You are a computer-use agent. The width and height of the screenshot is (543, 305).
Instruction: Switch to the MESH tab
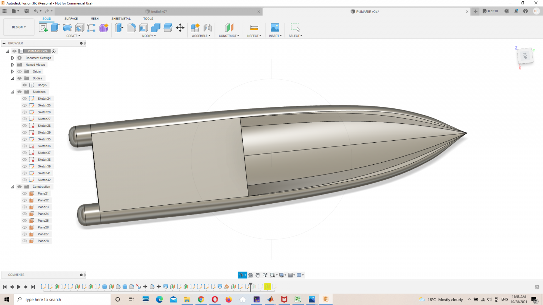click(x=95, y=19)
